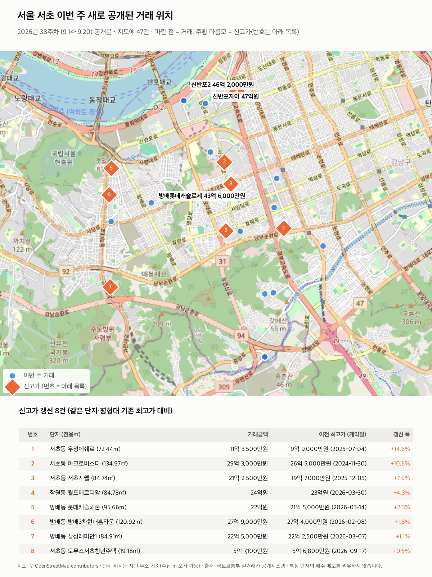Click the +14.6% change value
Image resolution: width=432 pixels, height=577 pixels.
[x=400, y=449]
